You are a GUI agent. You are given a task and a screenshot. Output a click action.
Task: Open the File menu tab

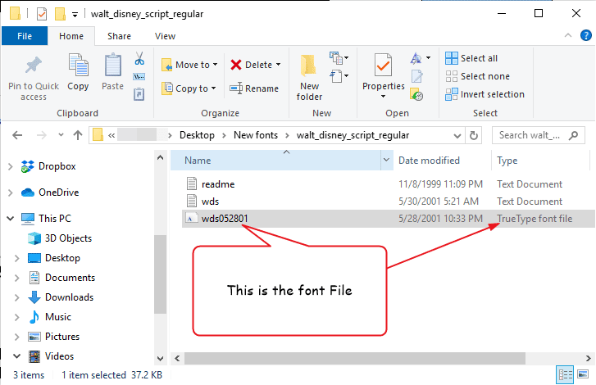25,36
